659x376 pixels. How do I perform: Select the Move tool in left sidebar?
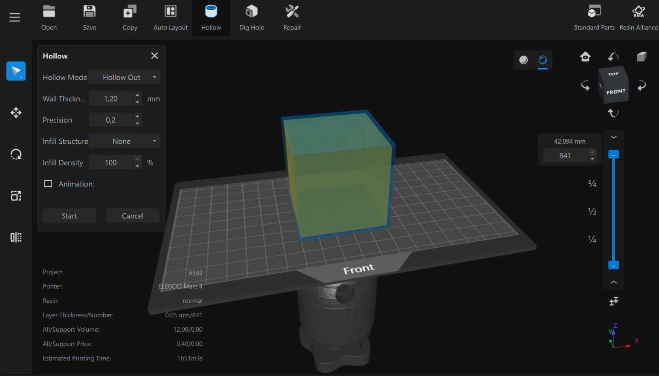point(16,113)
